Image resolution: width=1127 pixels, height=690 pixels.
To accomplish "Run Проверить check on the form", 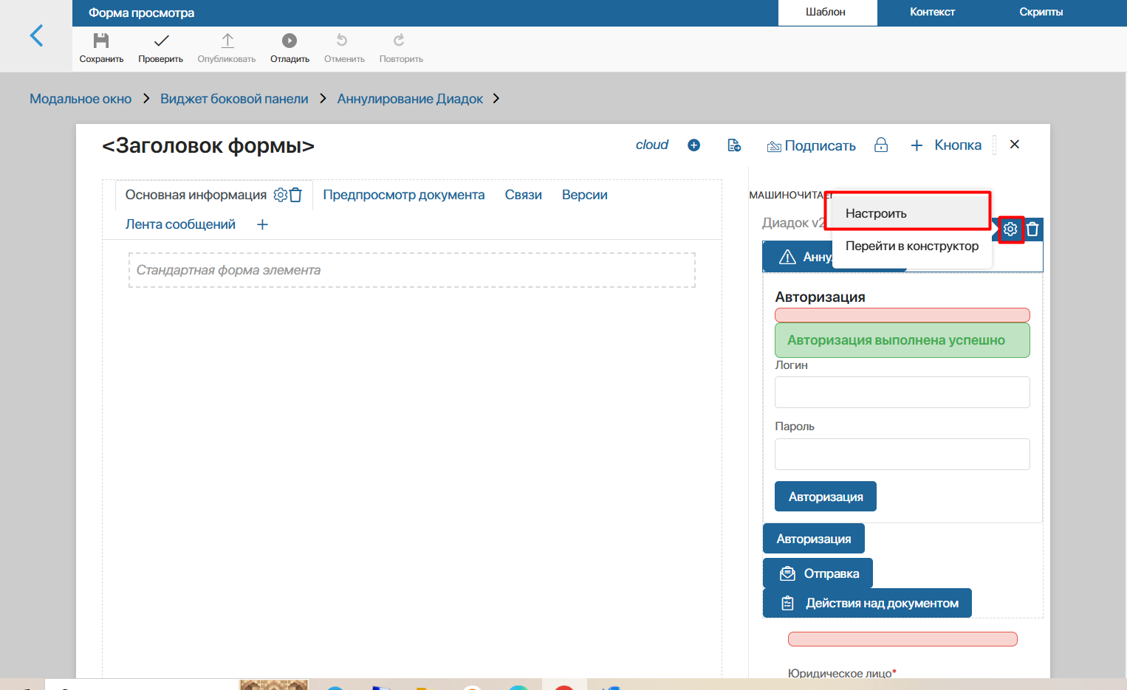I will (160, 48).
